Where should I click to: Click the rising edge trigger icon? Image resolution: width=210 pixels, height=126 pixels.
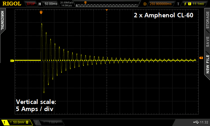pos(185,4)
